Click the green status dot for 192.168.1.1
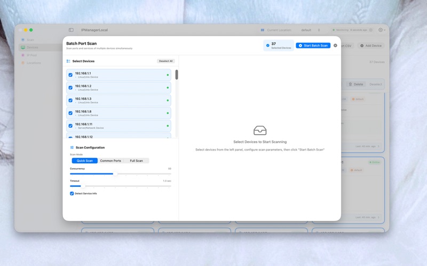 click(x=168, y=75)
